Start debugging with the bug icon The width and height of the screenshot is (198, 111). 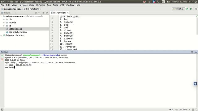(191, 9)
